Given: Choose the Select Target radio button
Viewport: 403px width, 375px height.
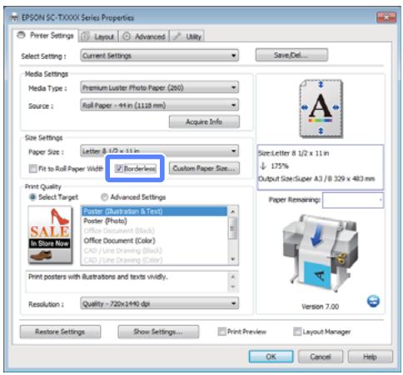Looking at the screenshot, I should click(x=32, y=197).
